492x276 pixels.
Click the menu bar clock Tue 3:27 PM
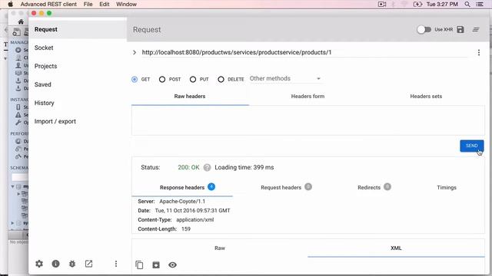coord(442,4)
